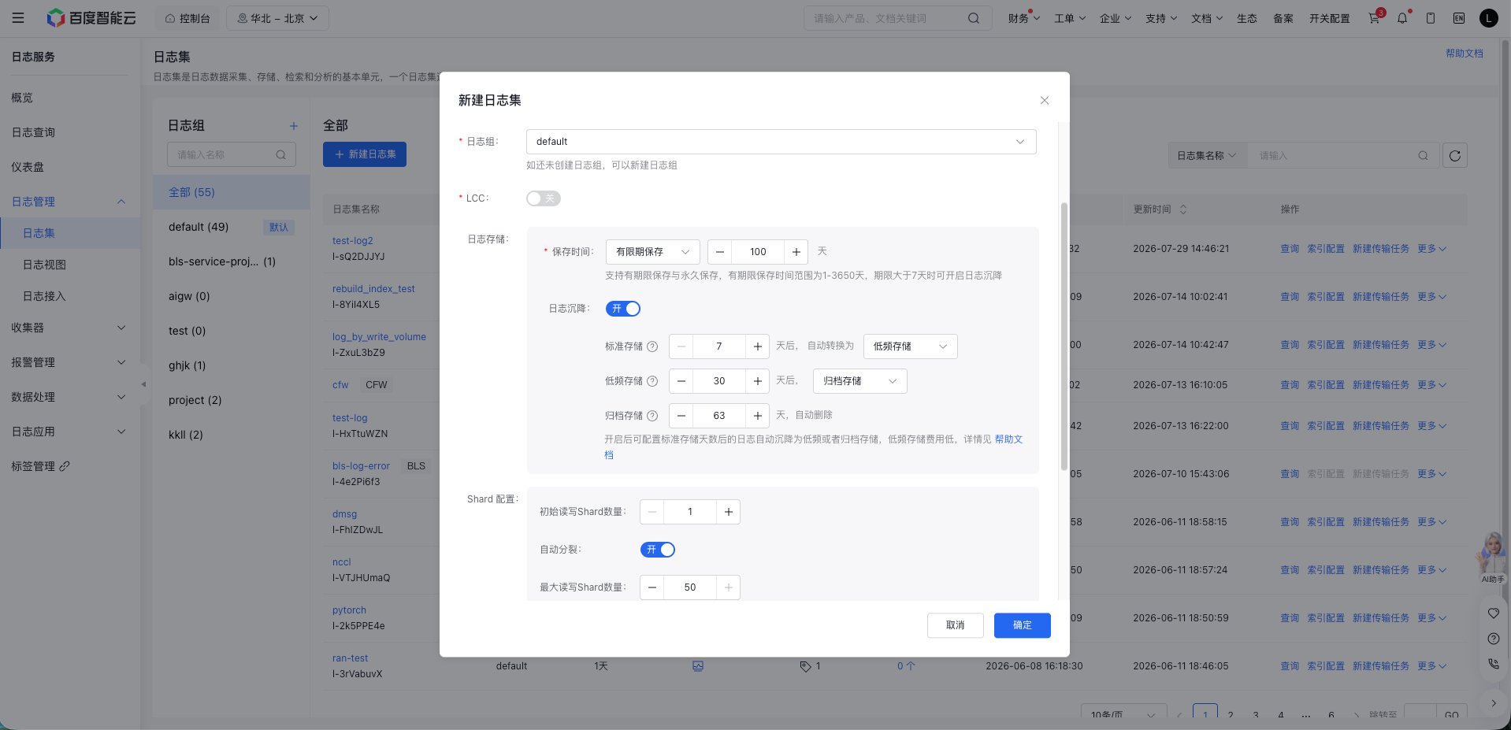The image size is (1511, 730).
Task: Click help icon next to 低频存储 label
Action: pos(652,381)
